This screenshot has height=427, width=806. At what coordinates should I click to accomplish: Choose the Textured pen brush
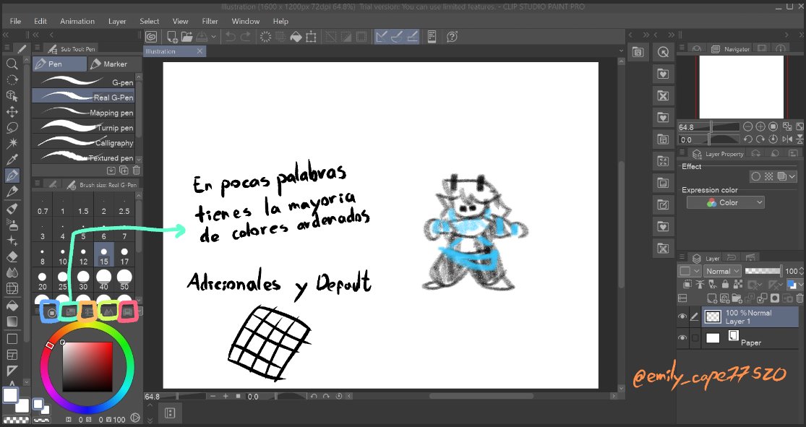click(84, 158)
